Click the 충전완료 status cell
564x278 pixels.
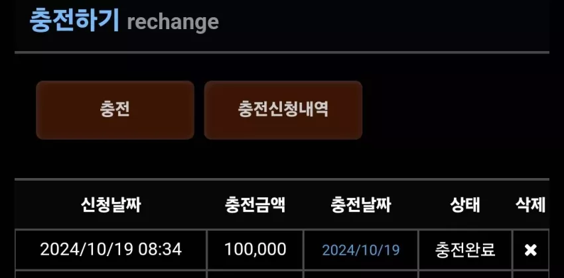click(465, 250)
